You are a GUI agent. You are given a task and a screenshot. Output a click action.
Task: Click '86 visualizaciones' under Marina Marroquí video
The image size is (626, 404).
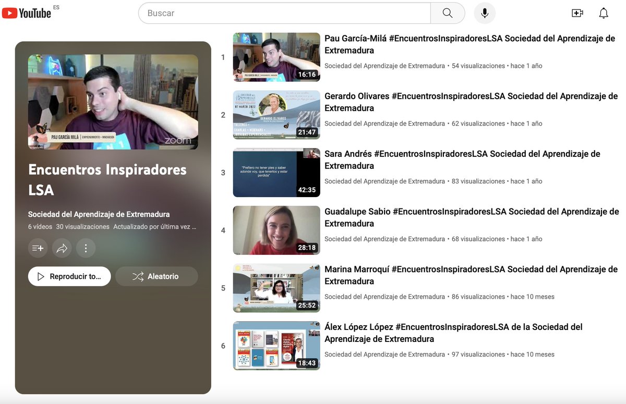478,297
